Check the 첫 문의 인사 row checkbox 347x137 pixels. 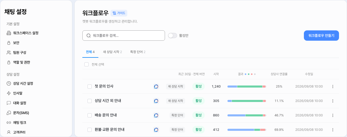tap(90, 87)
